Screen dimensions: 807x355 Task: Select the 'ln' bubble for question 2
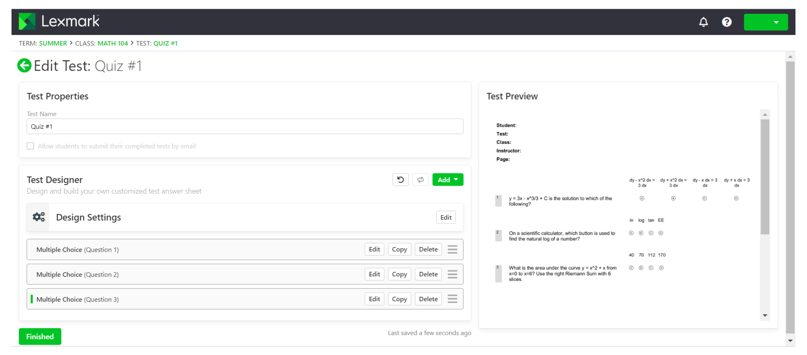click(x=631, y=233)
